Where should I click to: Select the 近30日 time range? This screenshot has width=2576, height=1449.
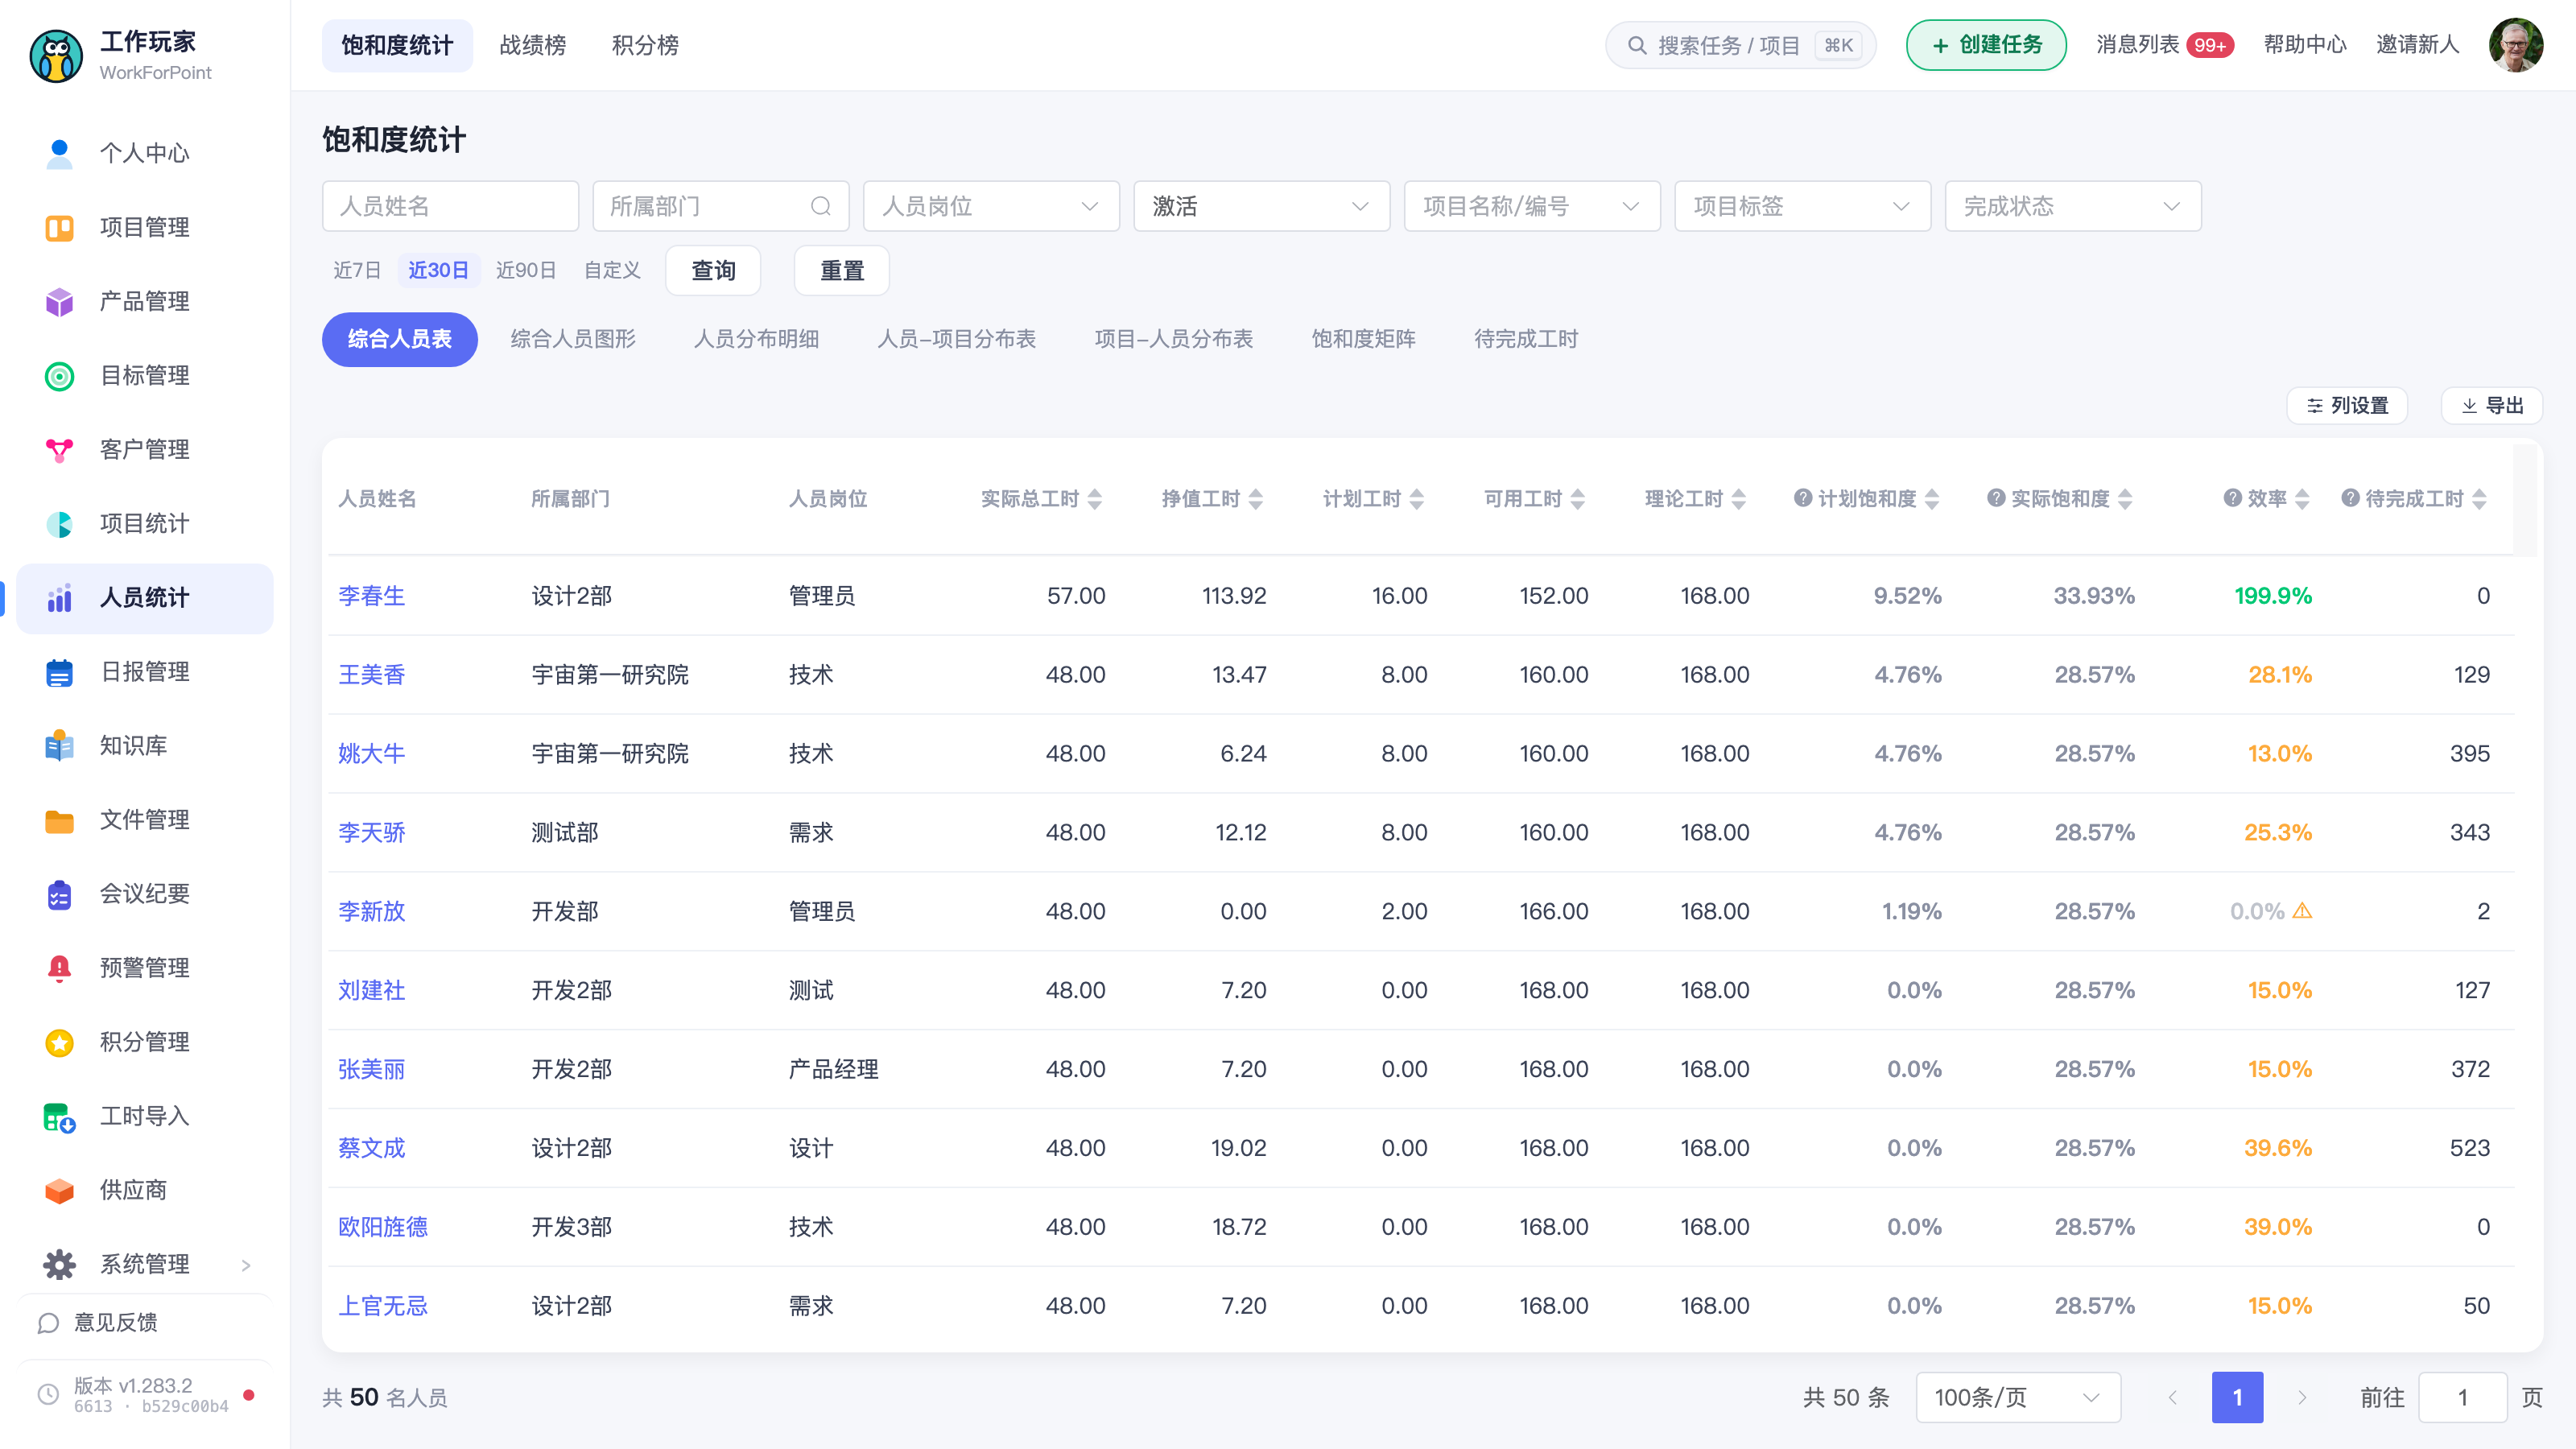438,270
